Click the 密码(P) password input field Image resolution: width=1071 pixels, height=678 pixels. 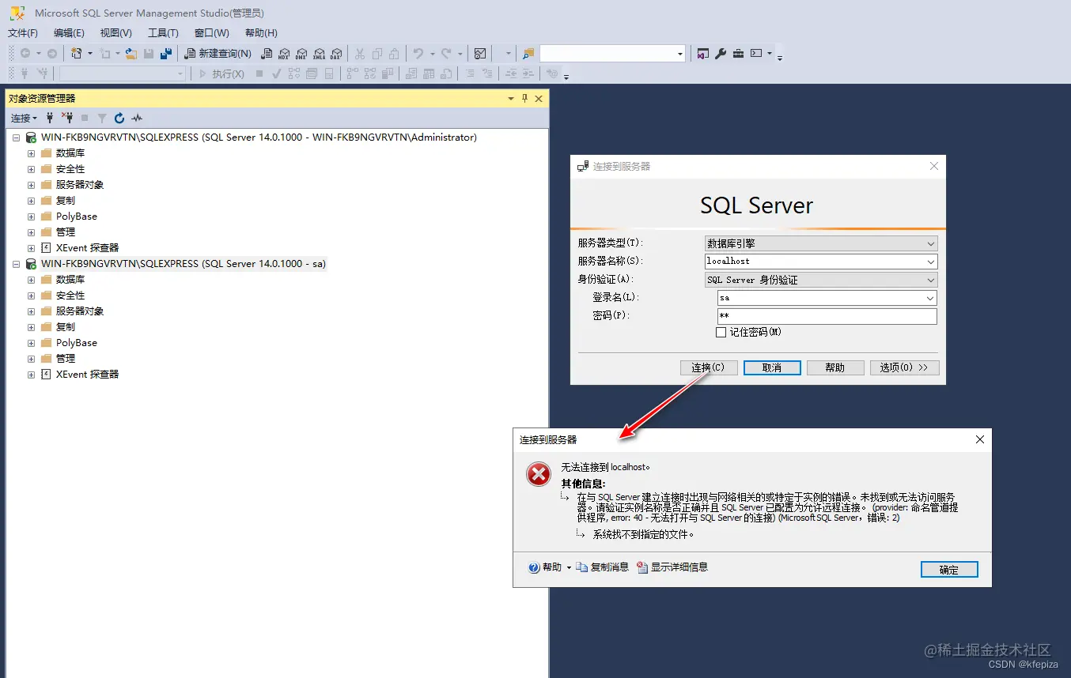point(827,316)
